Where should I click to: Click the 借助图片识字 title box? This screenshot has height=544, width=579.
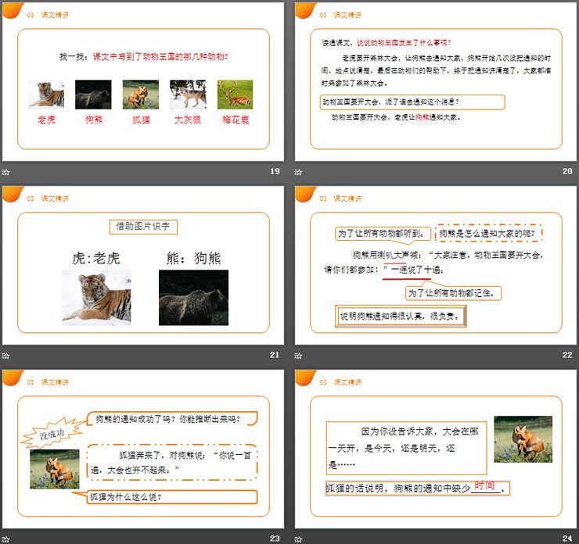coord(144,227)
